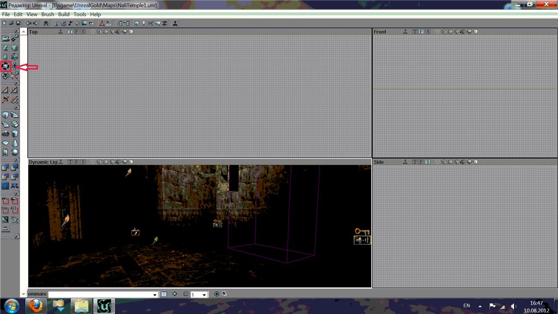Open the File menu

[x=6, y=14]
